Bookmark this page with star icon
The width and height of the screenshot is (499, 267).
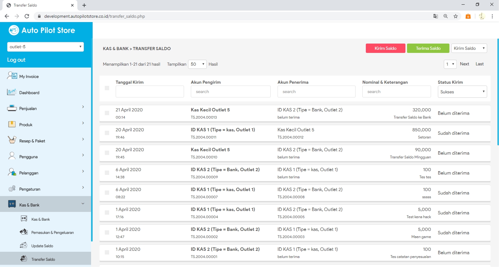click(x=456, y=16)
